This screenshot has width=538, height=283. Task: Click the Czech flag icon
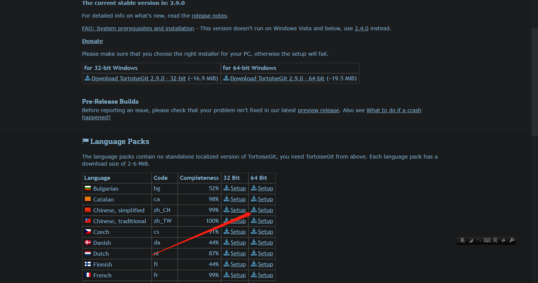click(87, 231)
